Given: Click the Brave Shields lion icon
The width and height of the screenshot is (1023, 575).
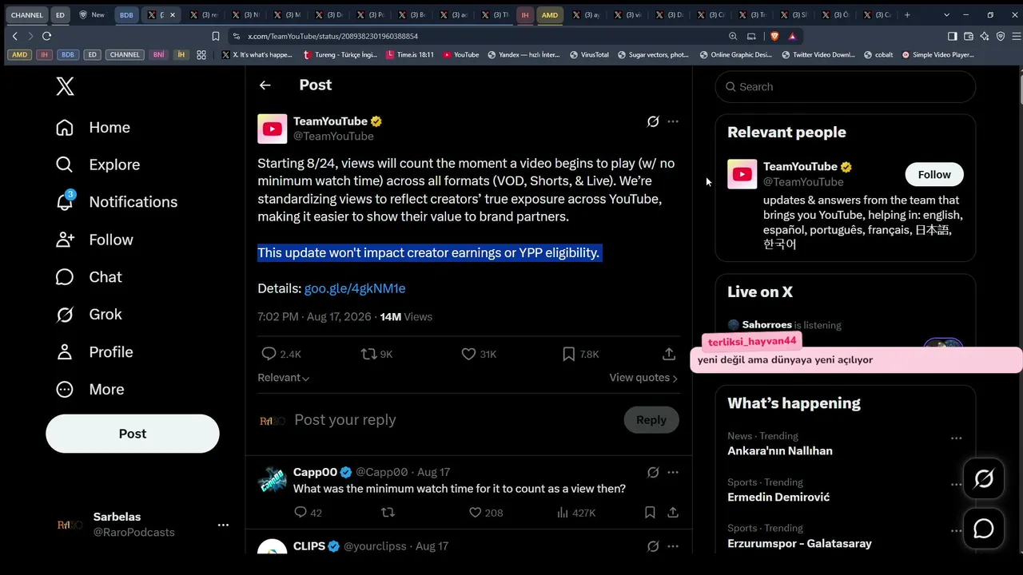Looking at the screenshot, I should 774,36.
